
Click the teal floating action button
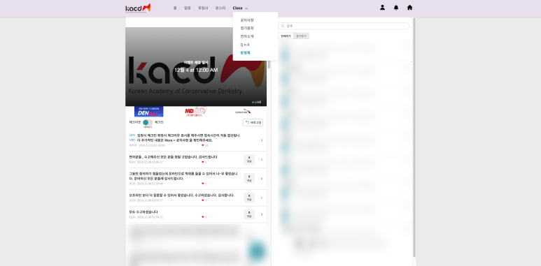click(x=257, y=251)
